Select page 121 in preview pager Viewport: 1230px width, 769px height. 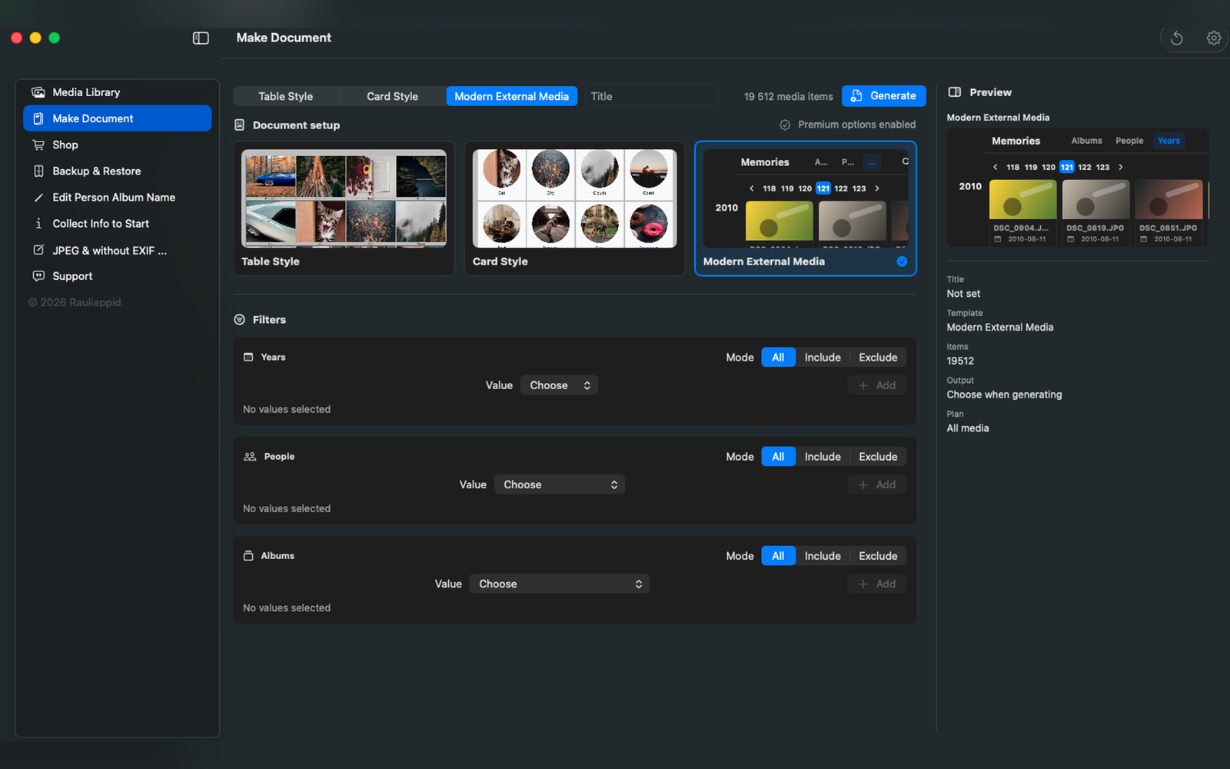[1066, 167]
